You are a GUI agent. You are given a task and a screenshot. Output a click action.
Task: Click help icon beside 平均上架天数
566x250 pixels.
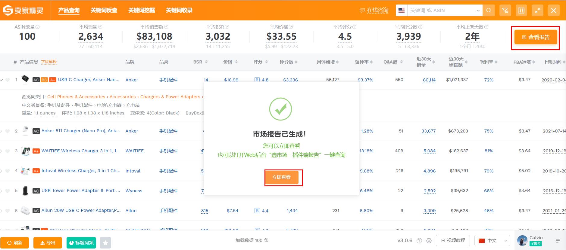tap(486, 27)
